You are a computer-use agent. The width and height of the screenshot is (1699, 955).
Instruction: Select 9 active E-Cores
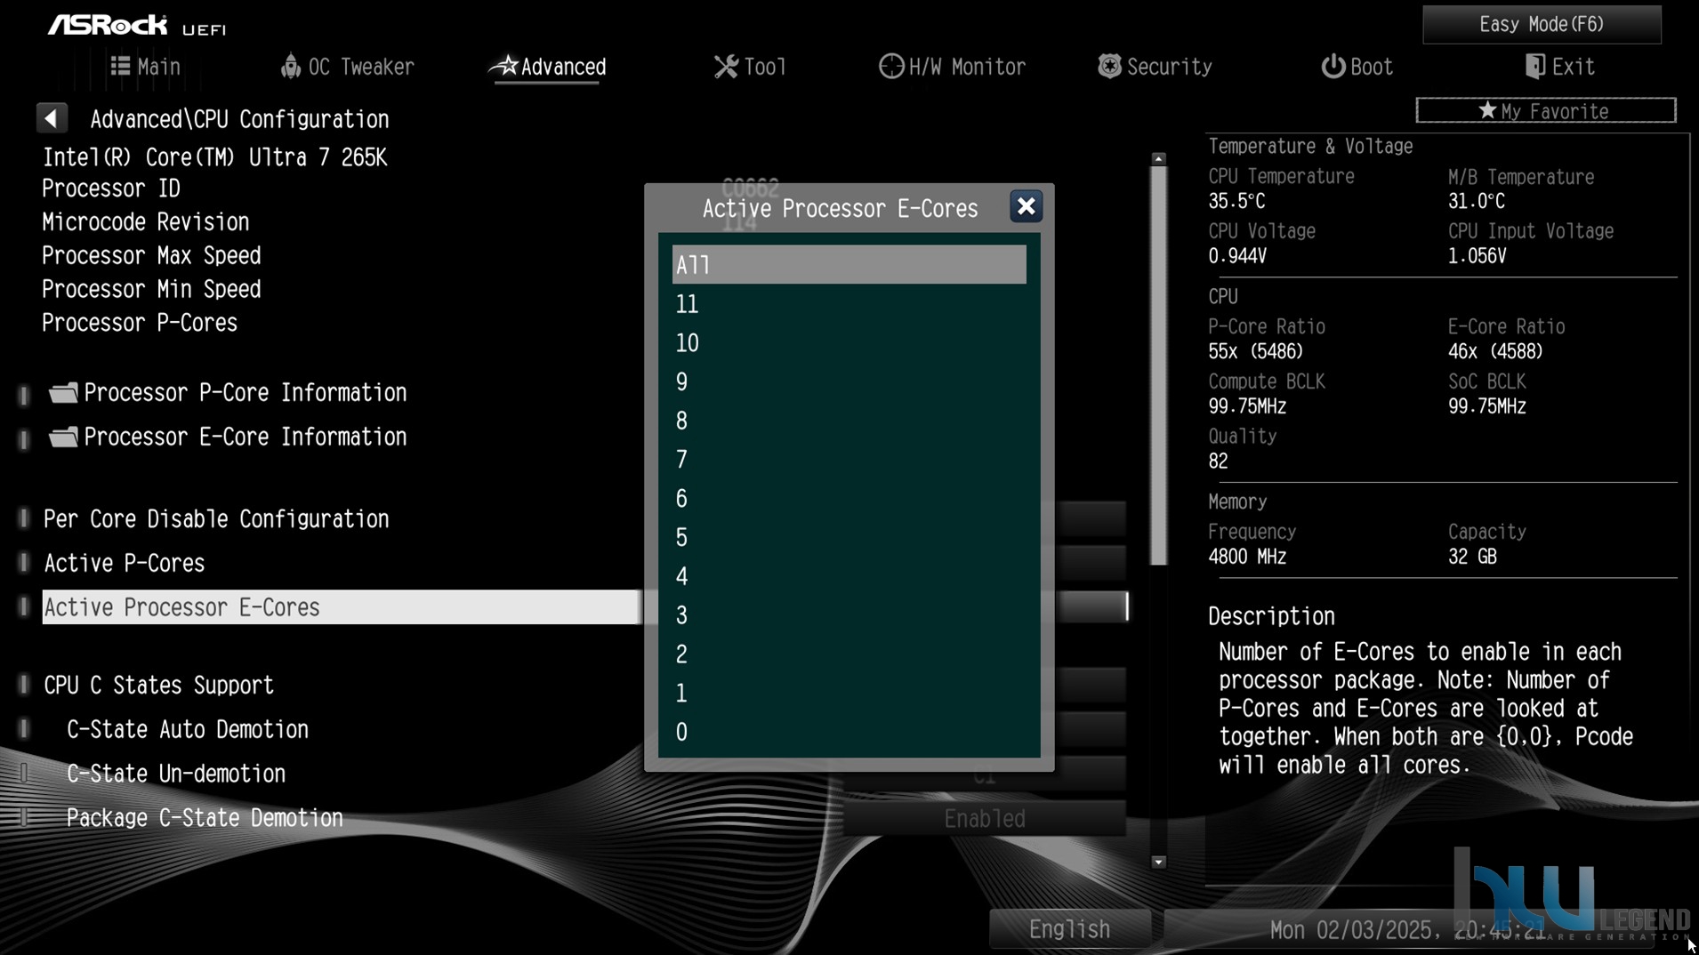tap(849, 382)
